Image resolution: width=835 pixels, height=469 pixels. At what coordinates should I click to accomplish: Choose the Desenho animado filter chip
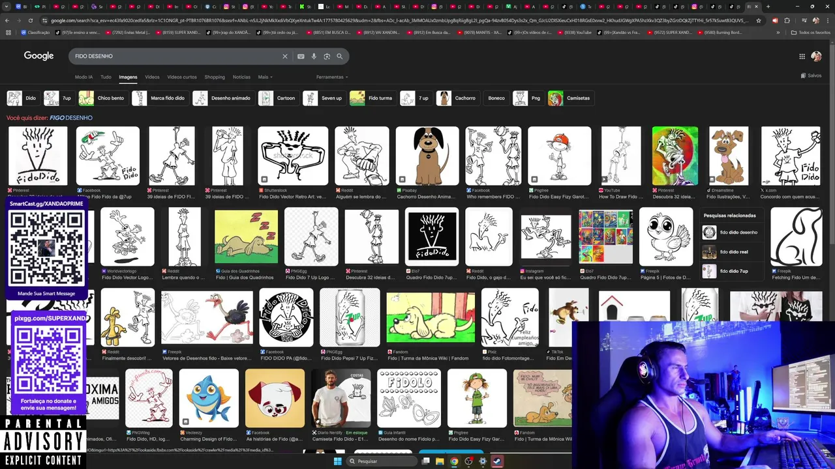[x=222, y=98]
